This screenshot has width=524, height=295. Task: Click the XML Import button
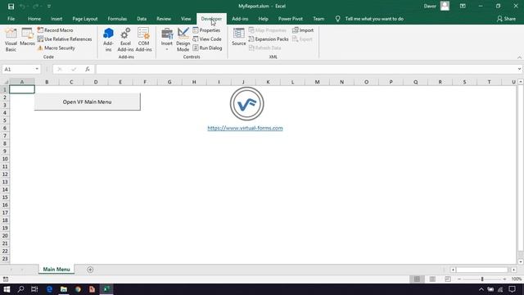tap(303, 30)
